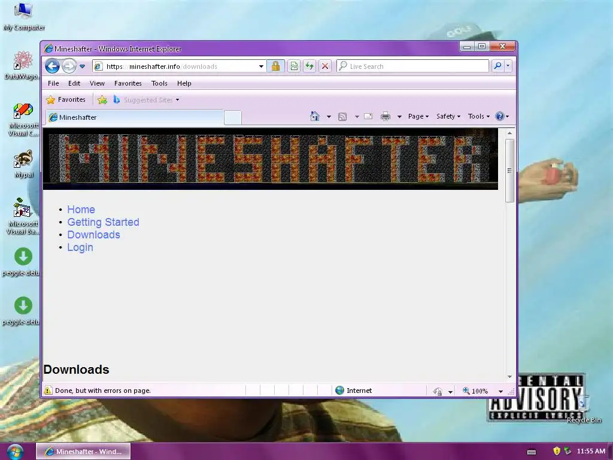Screen dimensions: 613x460
Task: Run search with magnifier button
Action: tap(497, 66)
